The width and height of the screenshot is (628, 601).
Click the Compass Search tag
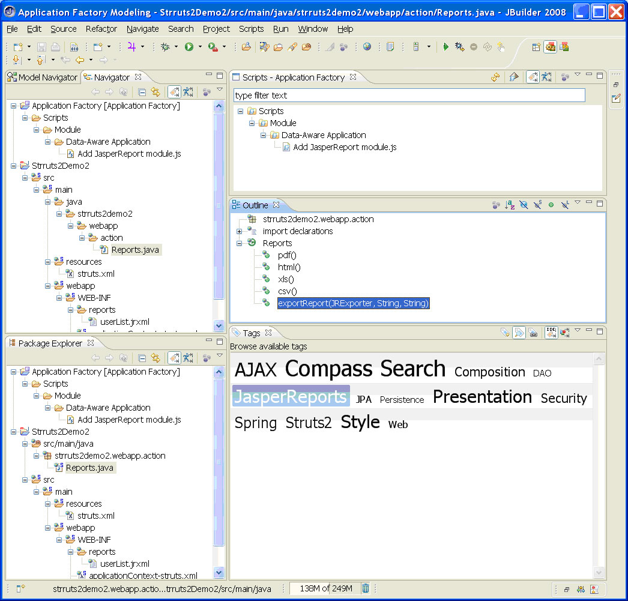tap(365, 369)
